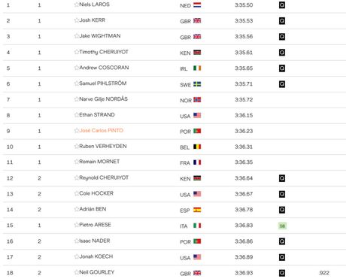Click the star beside Isaac NADER
The width and height of the screenshot is (346, 279).
tap(77, 241)
